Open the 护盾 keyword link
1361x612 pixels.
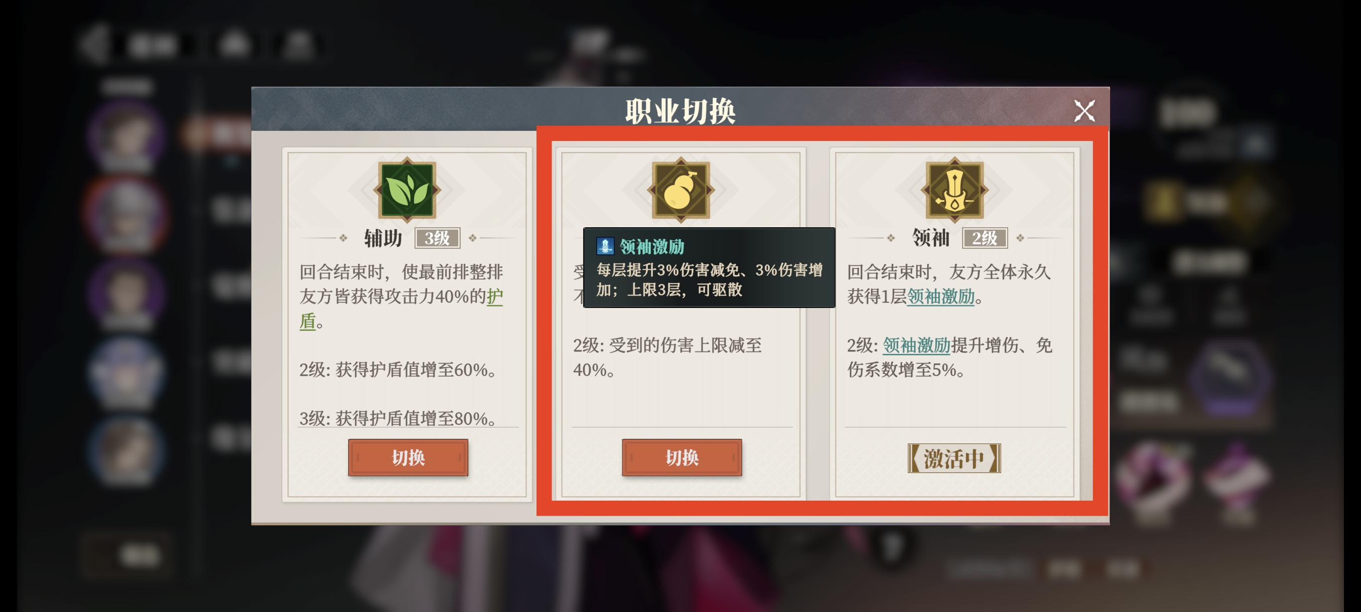click(400, 309)
